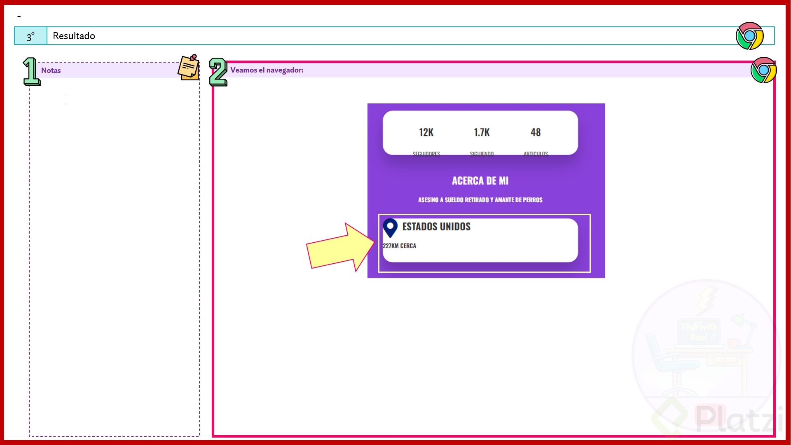This screenshot has width=791, height=445.
Task: Click the sticky note icon in Notas
Action: 189,68
